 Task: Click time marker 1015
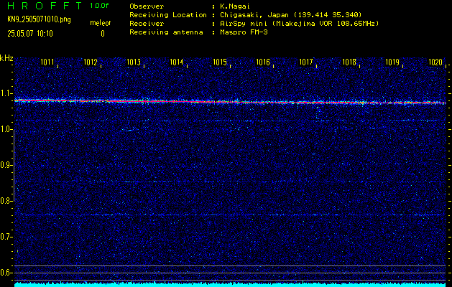tap(220, 62)
